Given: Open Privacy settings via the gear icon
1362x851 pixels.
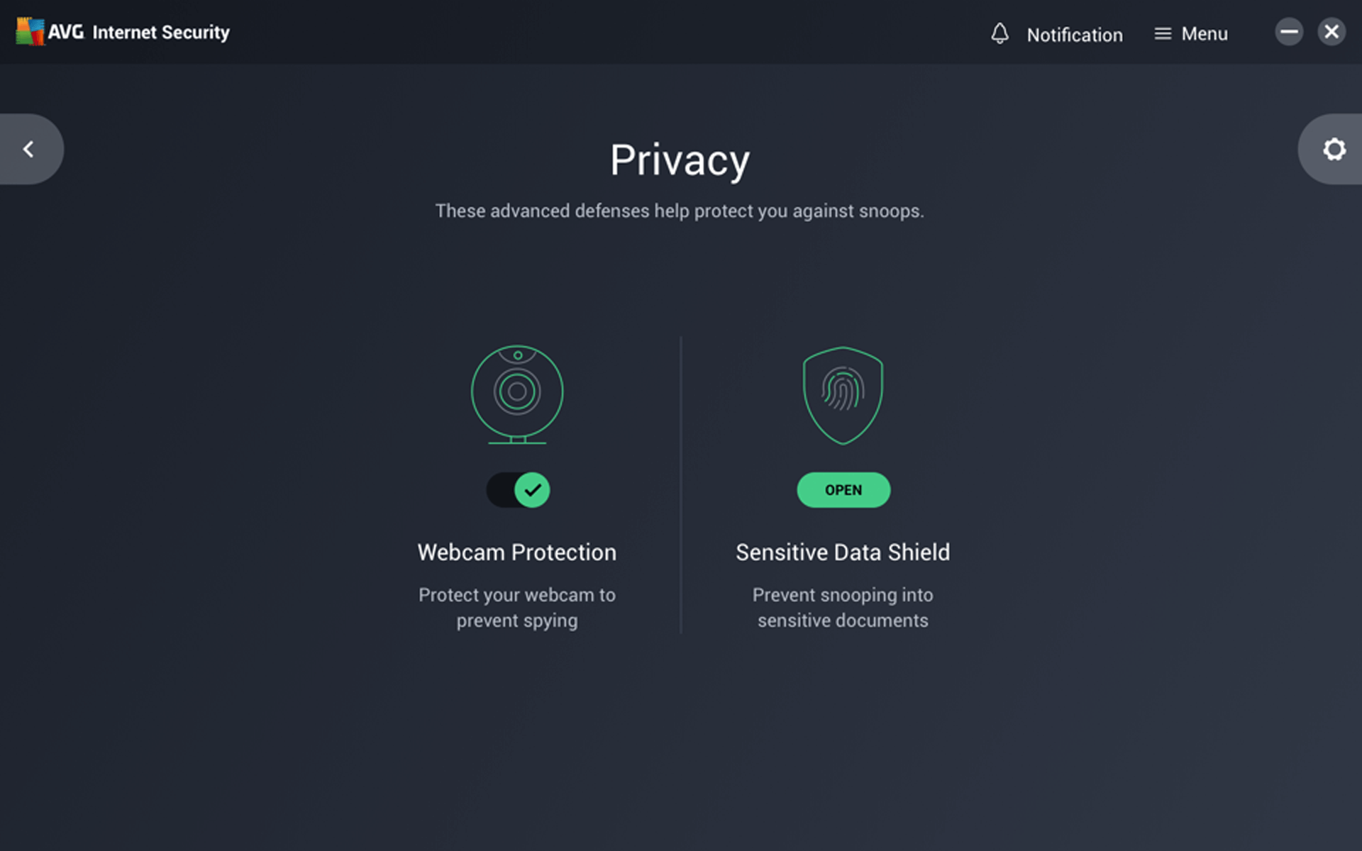Looking at the screenshot, I should [1334, 149].
